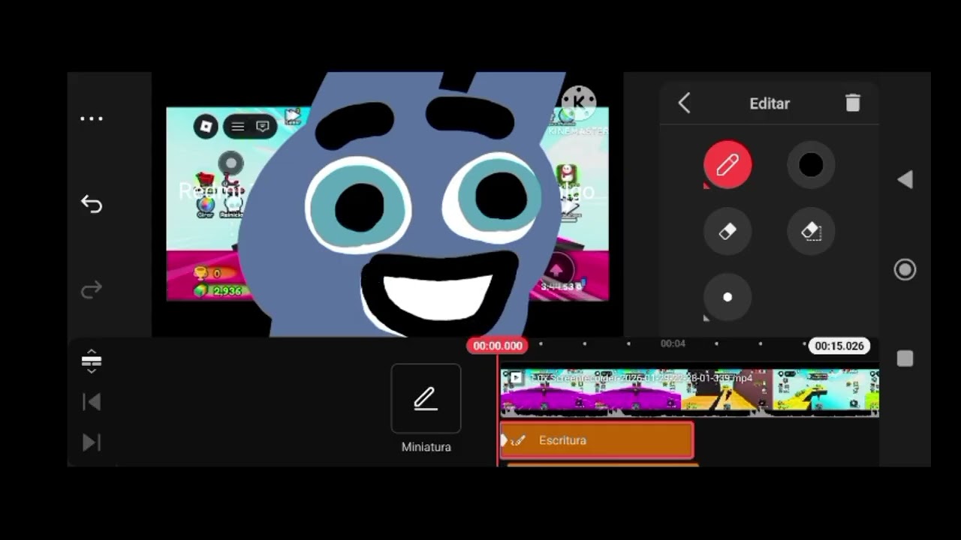Tap the Android back triangle
This screenshot has width=961, height=540.
905,179
